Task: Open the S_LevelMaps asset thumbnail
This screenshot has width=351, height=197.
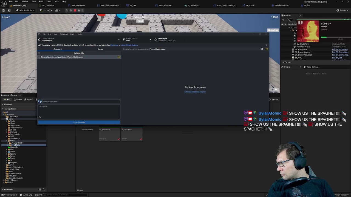Action: pos(132,134)
